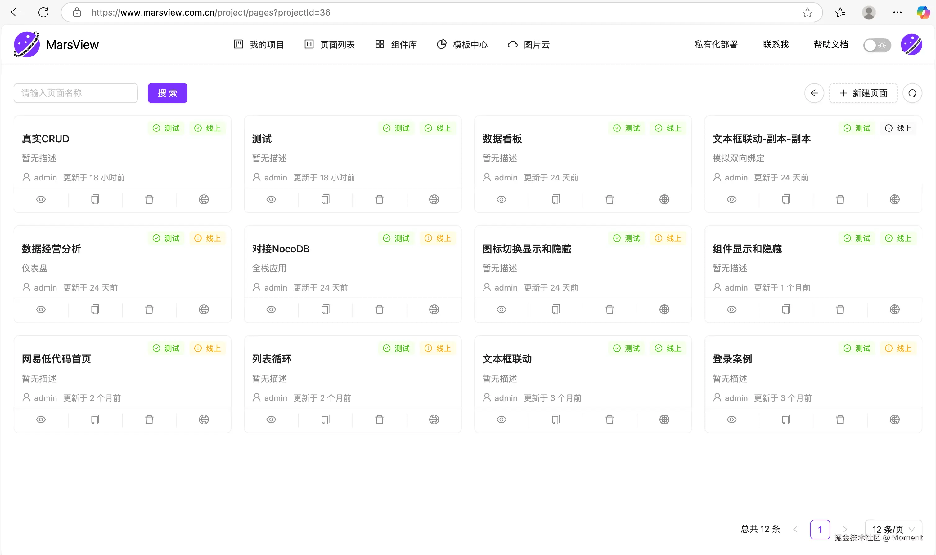
Task: Bookmark page with browser star icon
Action: pyautogui.click(x=807, y=12)
